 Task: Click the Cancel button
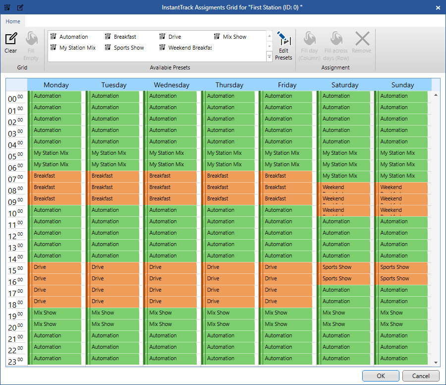tap(421, 376)
